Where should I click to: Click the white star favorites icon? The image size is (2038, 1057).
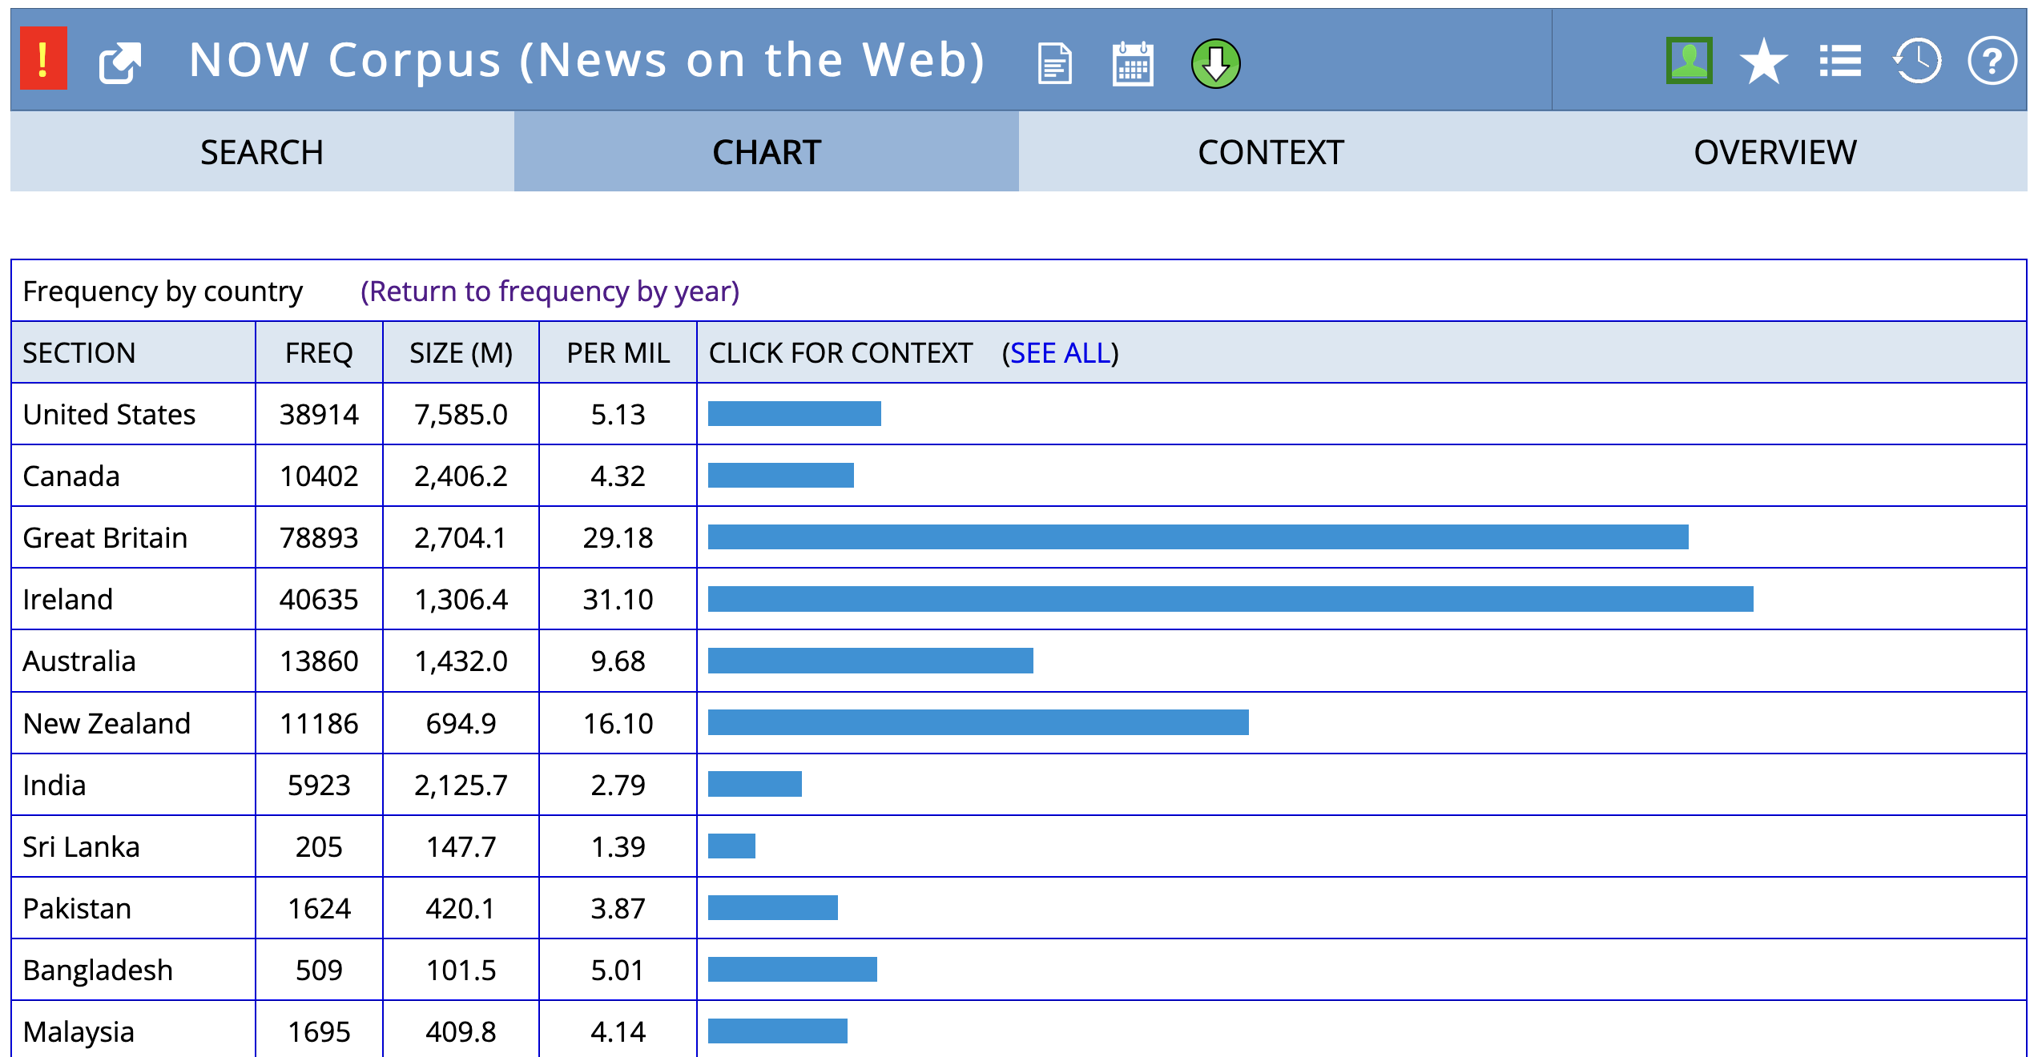point(1763,62)
